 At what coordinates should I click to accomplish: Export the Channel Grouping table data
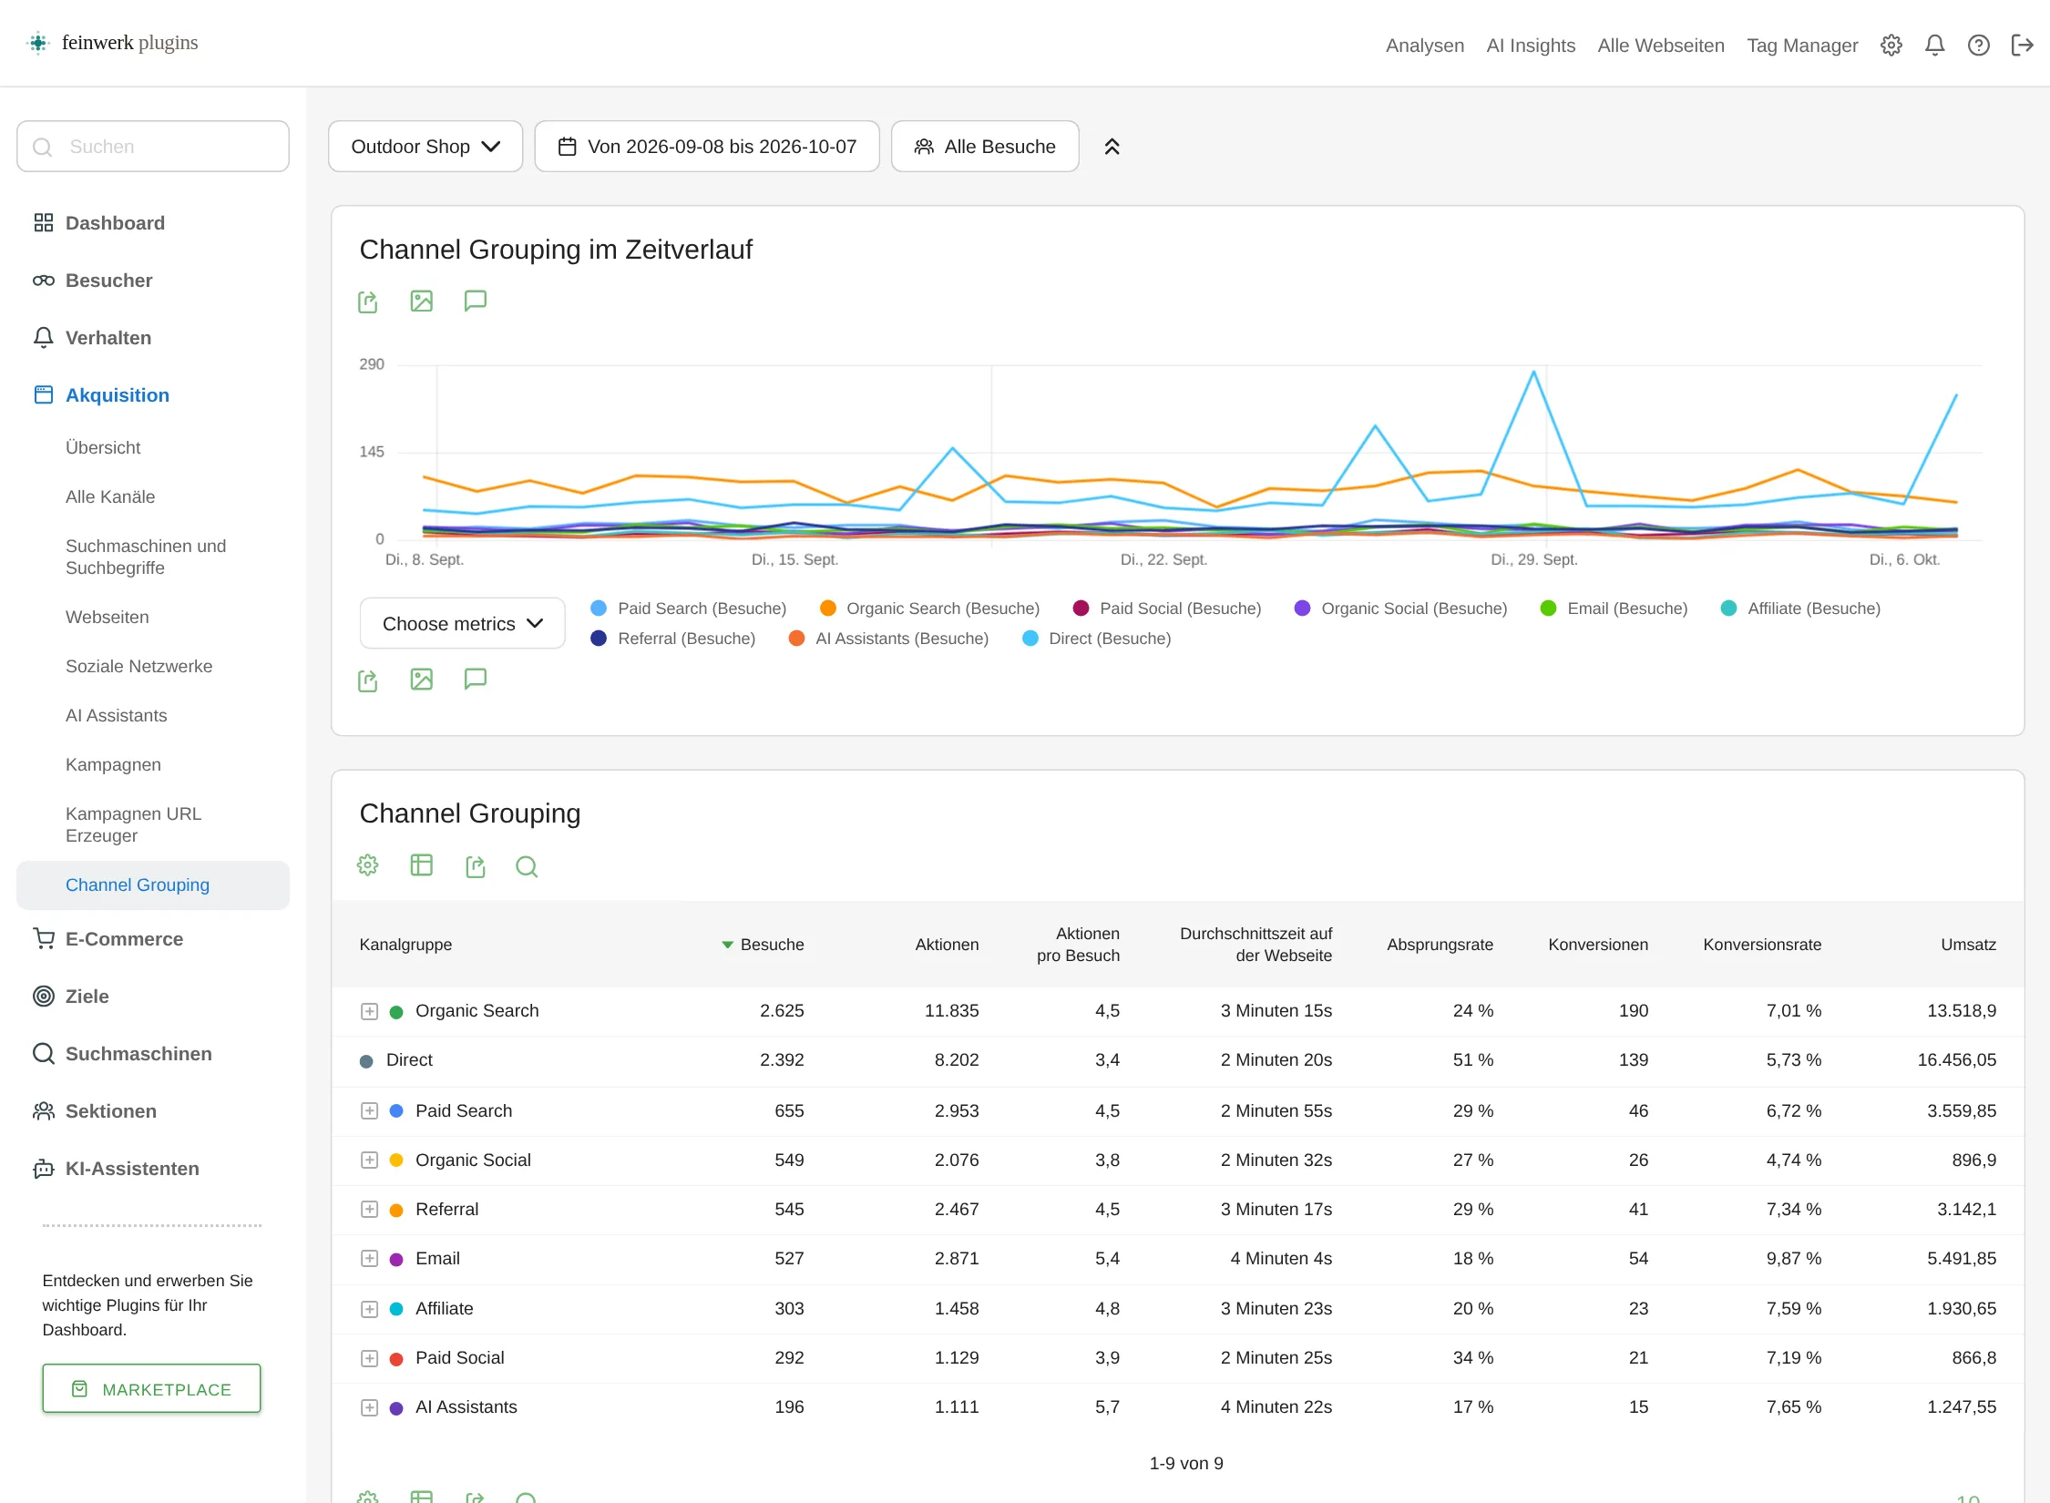pos(476,865)
